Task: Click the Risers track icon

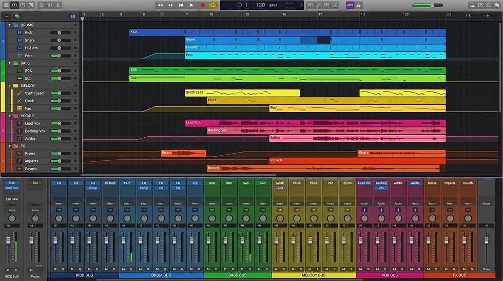Action: 20,154
